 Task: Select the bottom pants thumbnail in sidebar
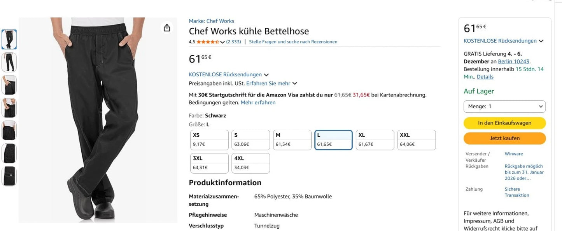click(x=9, y=176)
